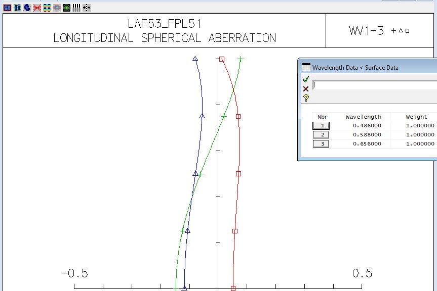Click the 0.5 axis label
Viewport: 437px width, 291px height.
pos(362,273)
